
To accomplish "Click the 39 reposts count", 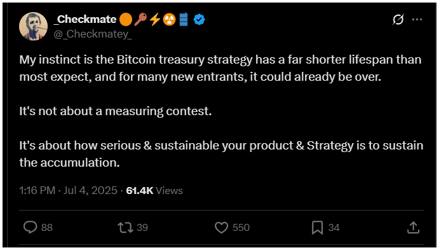I will (142, 228).
